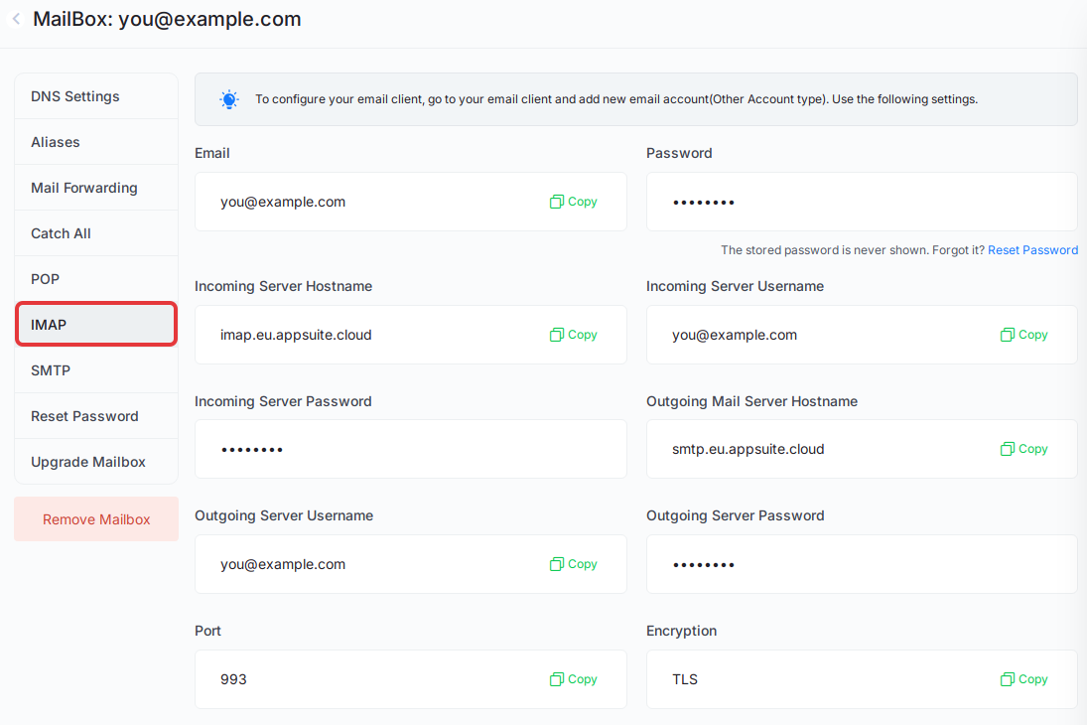The image size is (1087, 725).
Task: Open Reset Password in the sidebar
Action: tap(96, 416)
